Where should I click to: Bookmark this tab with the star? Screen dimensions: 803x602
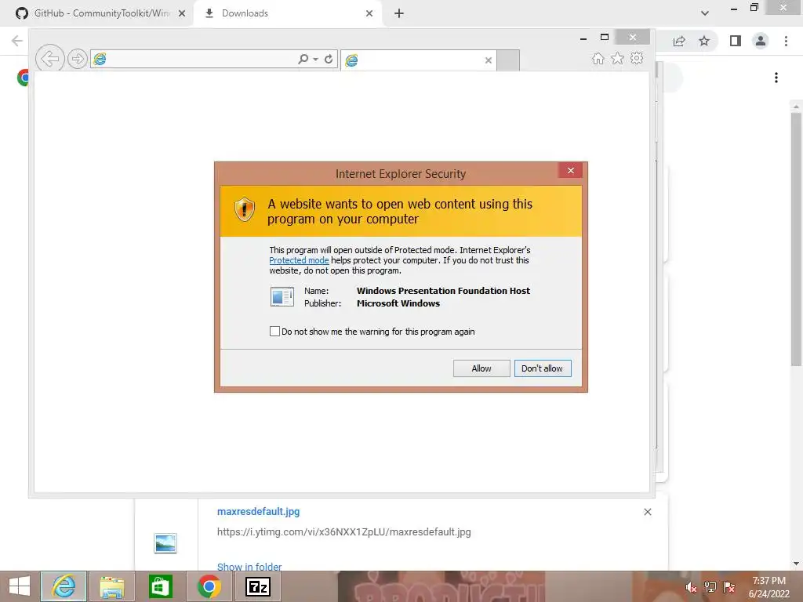pyautogui.click(x=704, y=41)
